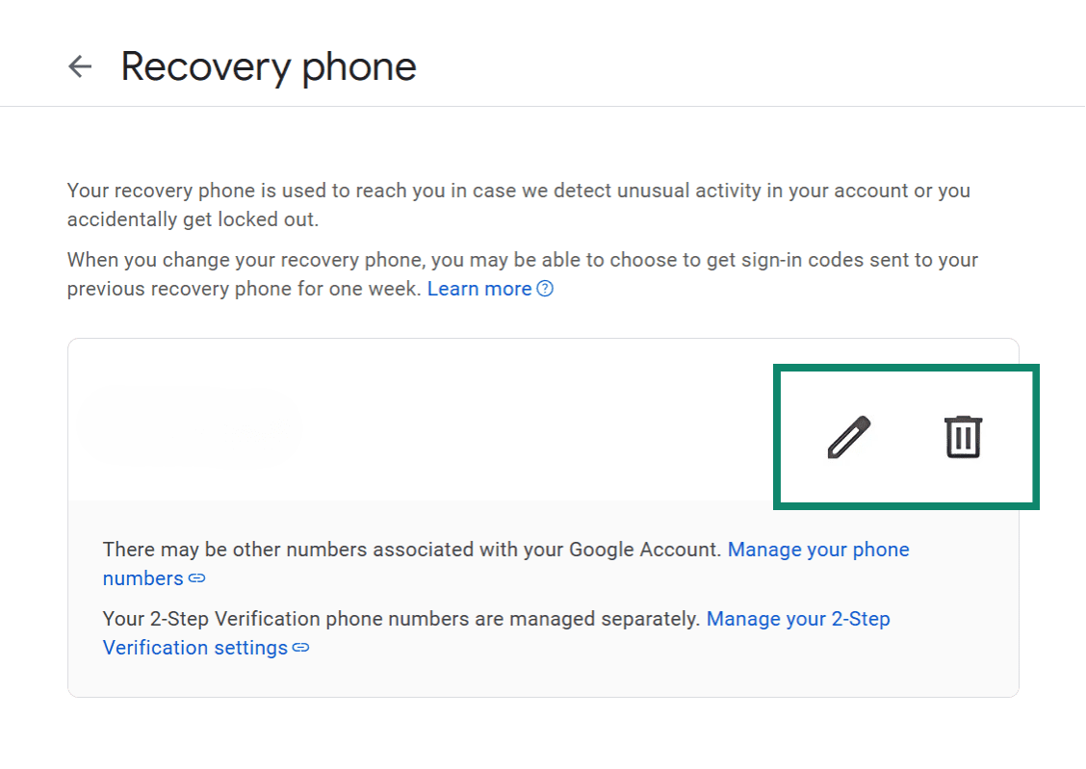Open the Learn more link
The image size is (1086, 769).
(479, 289)
